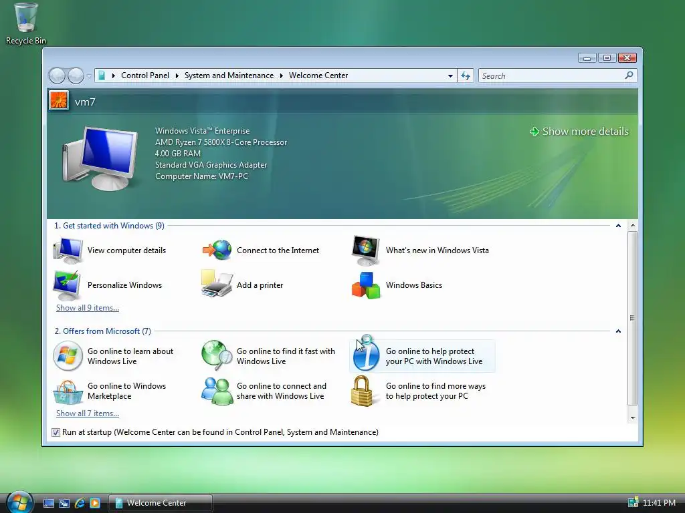Click Go online to find it fast text
Screen dimensions: 685x513
click(286, 356)
